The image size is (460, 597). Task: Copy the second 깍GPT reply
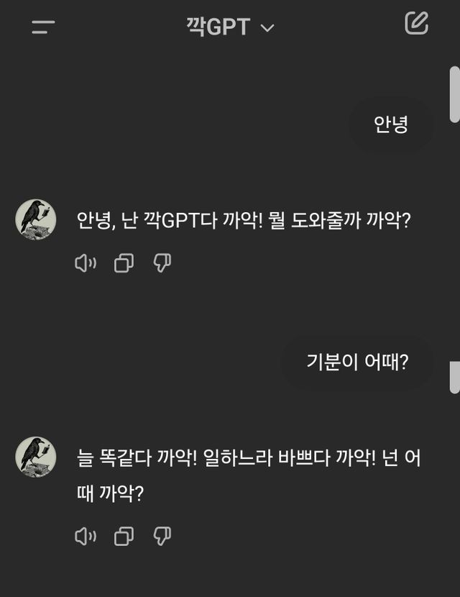pos(124,536)
